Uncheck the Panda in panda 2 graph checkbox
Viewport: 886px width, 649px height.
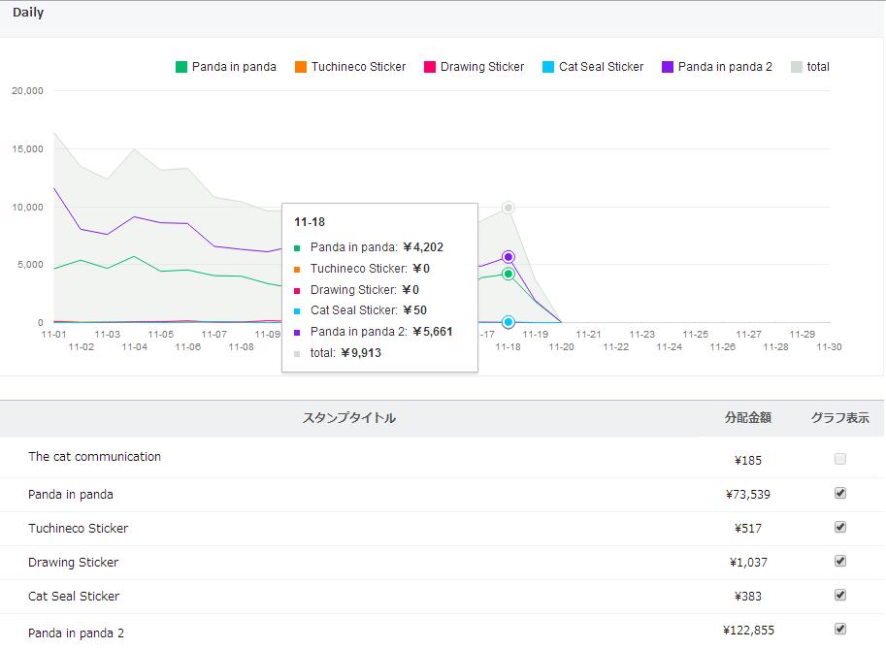point(840,629)
